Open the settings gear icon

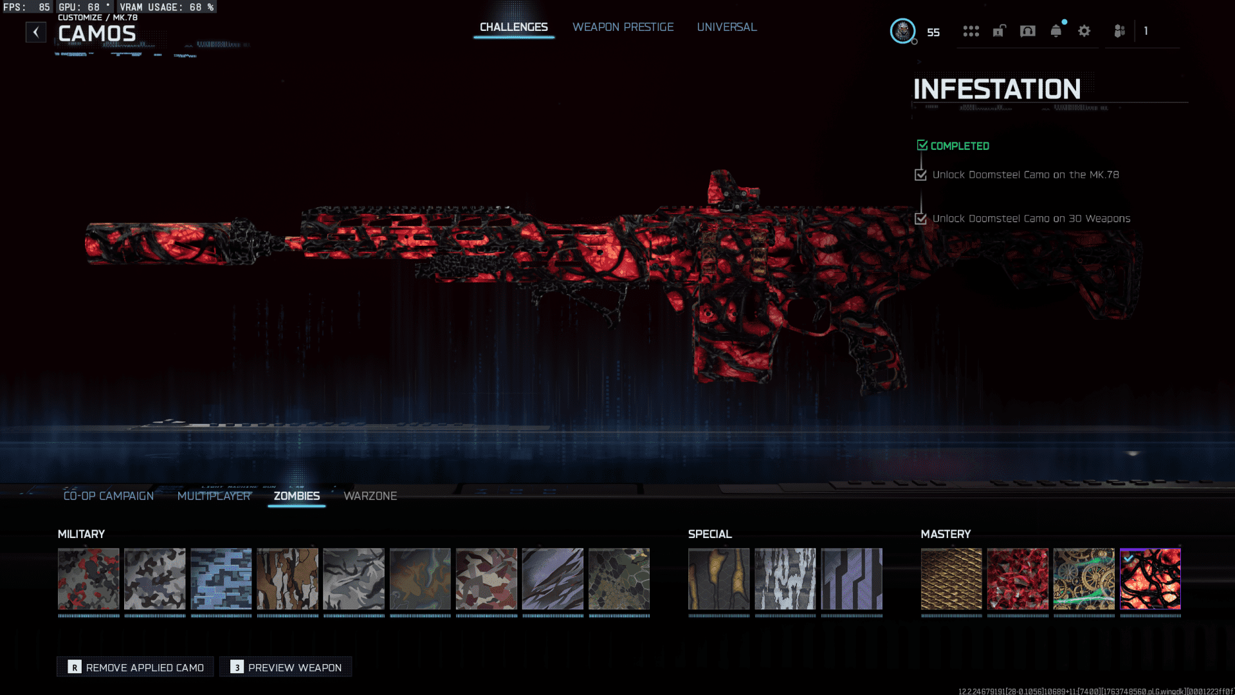click(x=1084, y=31)
